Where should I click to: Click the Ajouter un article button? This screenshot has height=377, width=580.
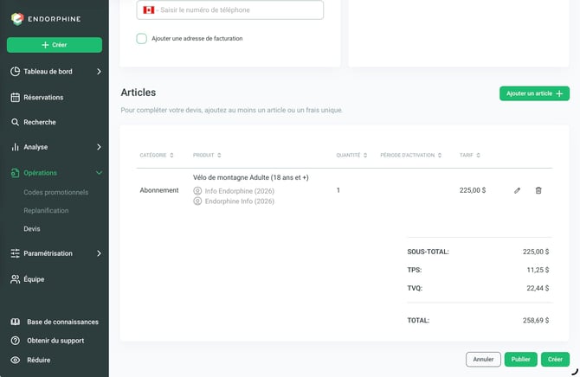[x=534, y=93]
